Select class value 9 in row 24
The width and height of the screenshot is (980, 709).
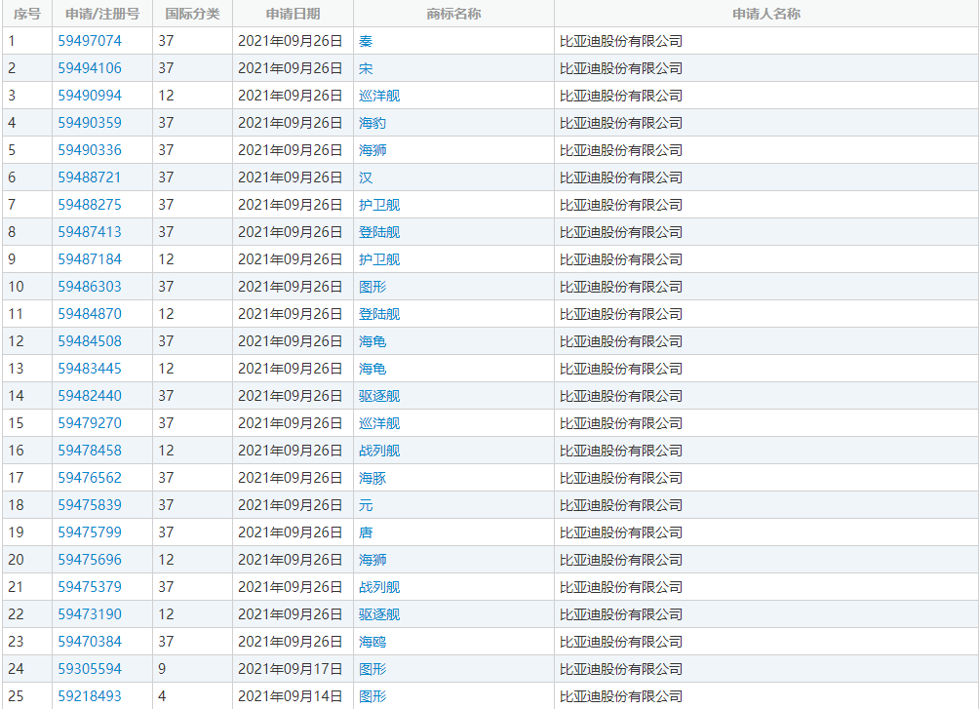(162, 669)
